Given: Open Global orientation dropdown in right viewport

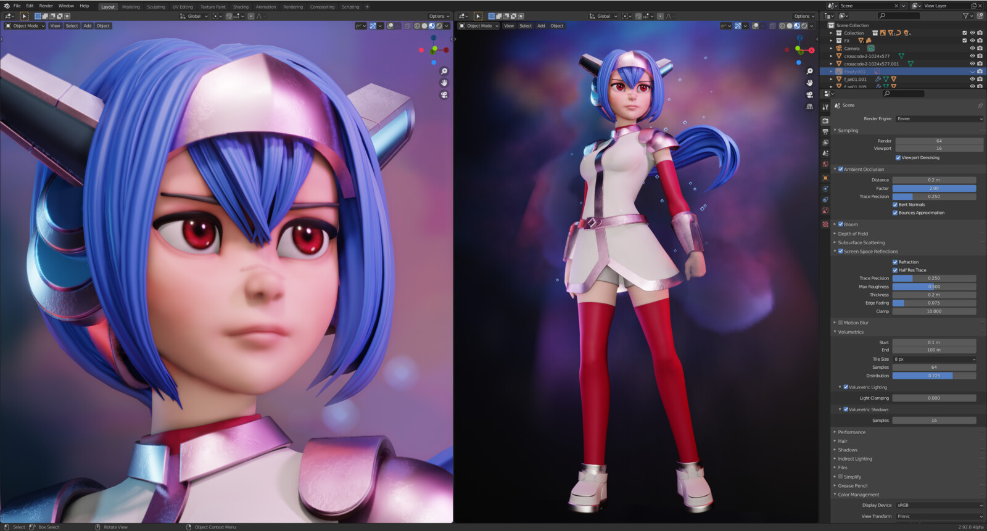Looking at the screenshot, I should (x=603, y=16).
